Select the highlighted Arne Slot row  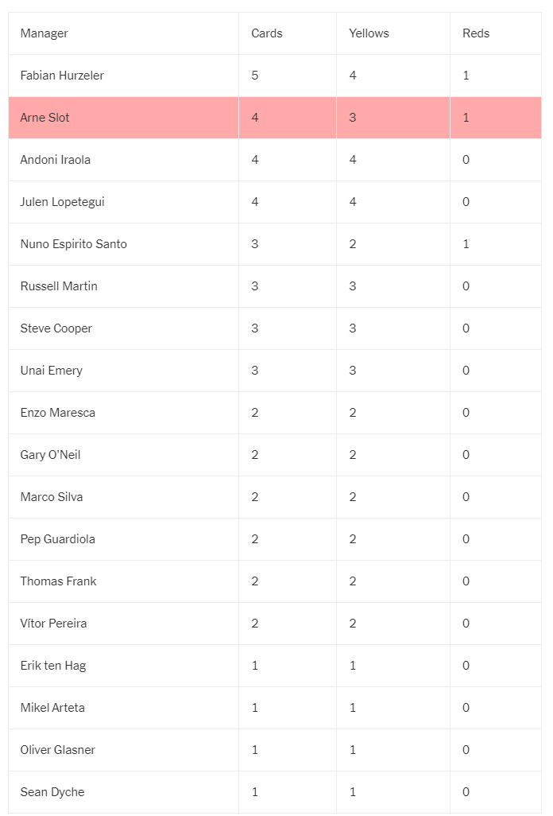point(274,118)
